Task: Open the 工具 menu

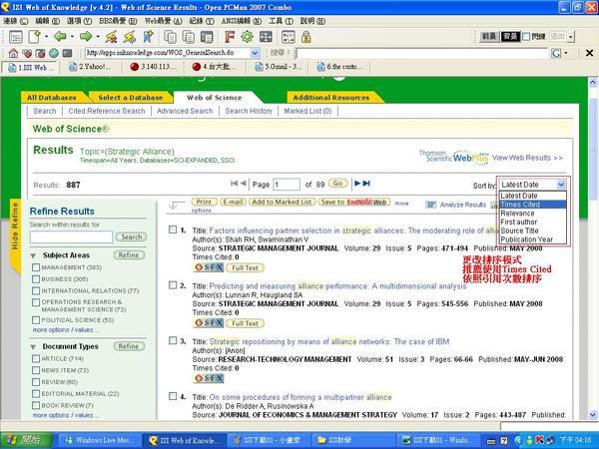Action: (x=281, y=21)
